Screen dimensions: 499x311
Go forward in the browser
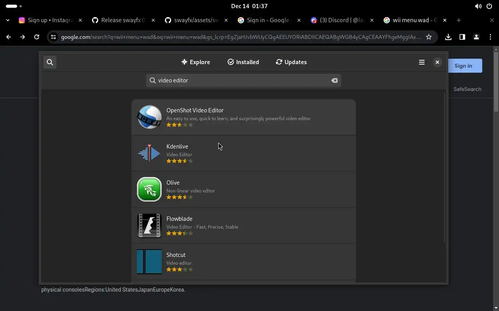[23, 37]
